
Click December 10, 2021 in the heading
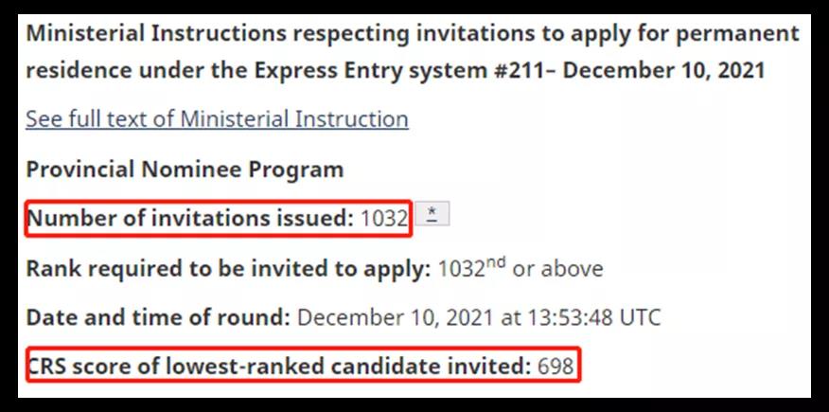[663, 70]
